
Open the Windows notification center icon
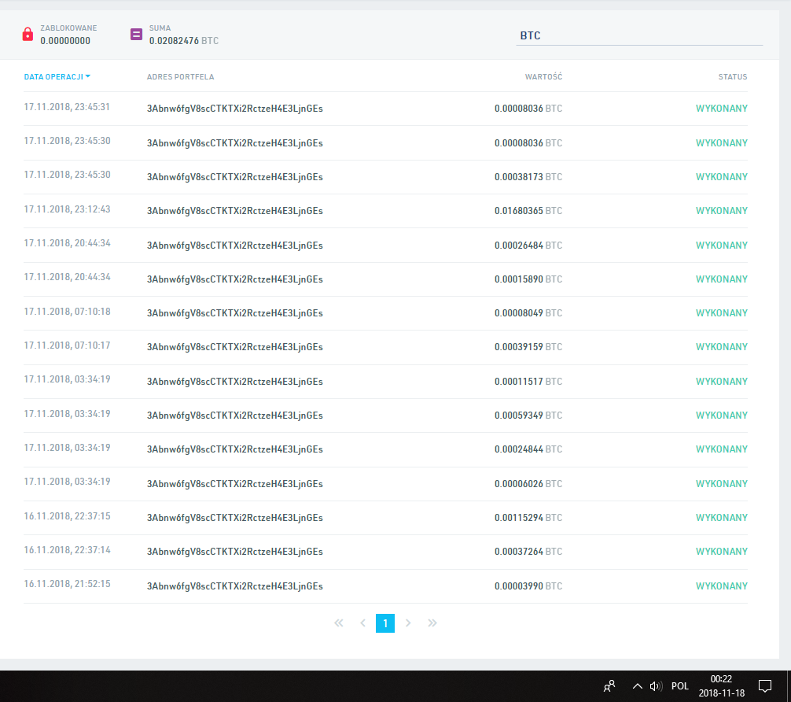(x=764, y=685)
